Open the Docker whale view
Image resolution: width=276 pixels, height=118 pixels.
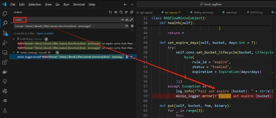[5, 72]
